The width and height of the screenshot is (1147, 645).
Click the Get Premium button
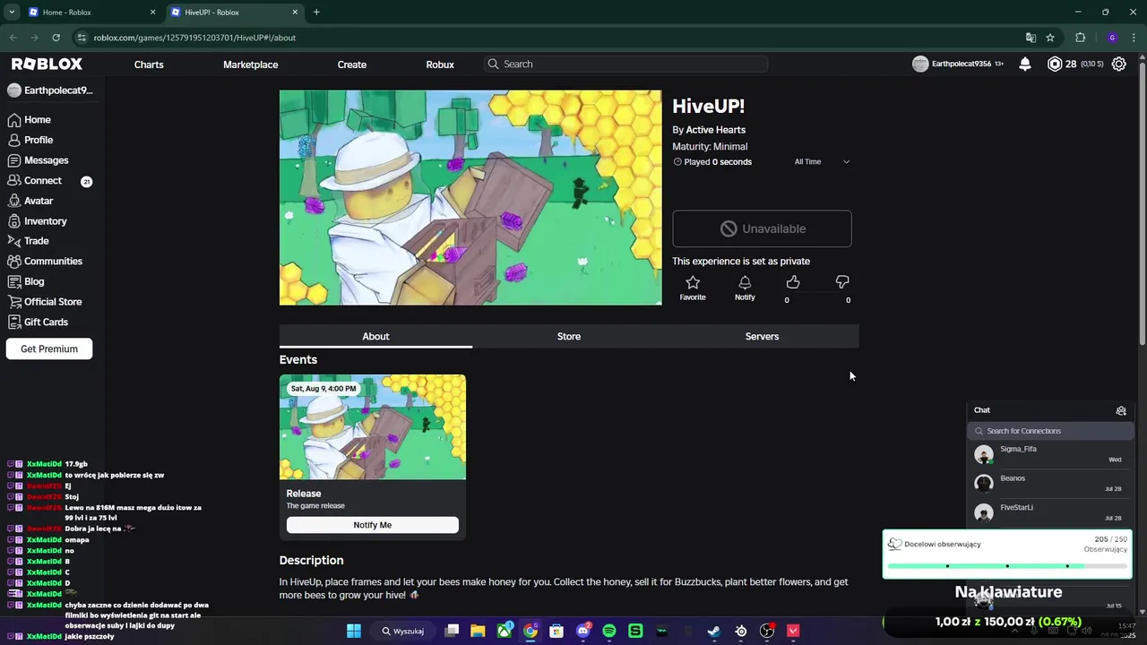tap(49, 348)
